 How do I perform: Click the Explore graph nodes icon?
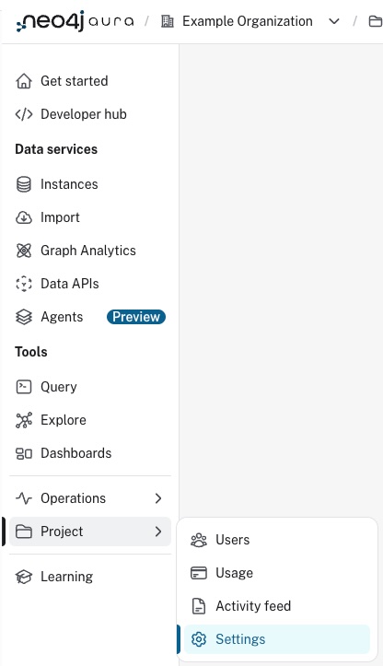[24, 420]
